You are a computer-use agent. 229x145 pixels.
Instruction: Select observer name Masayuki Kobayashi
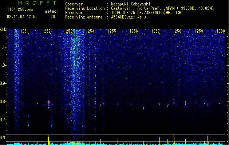[x=131, y=4]
